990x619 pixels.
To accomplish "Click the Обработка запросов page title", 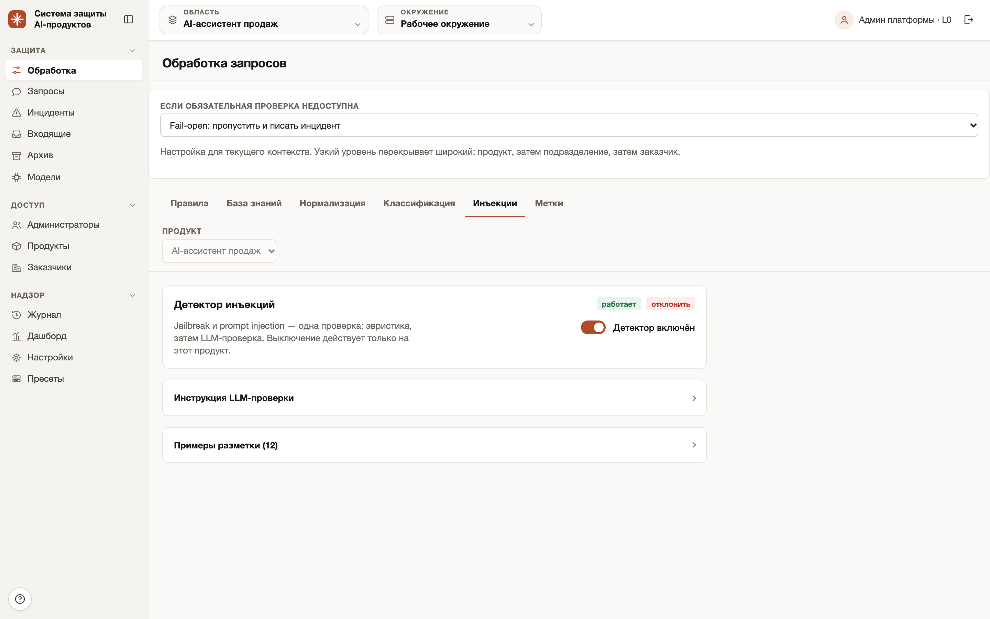I will pos(224,63).
